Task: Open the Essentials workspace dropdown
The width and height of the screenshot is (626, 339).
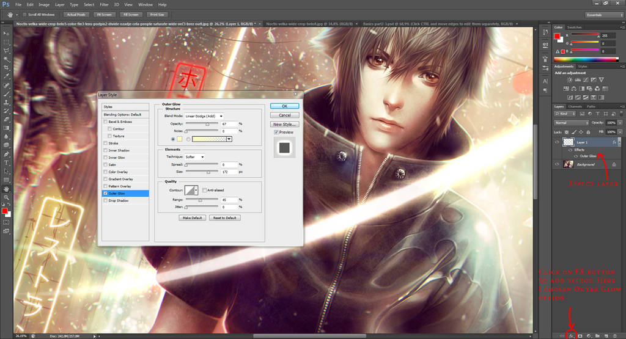Action: [605, 15]
